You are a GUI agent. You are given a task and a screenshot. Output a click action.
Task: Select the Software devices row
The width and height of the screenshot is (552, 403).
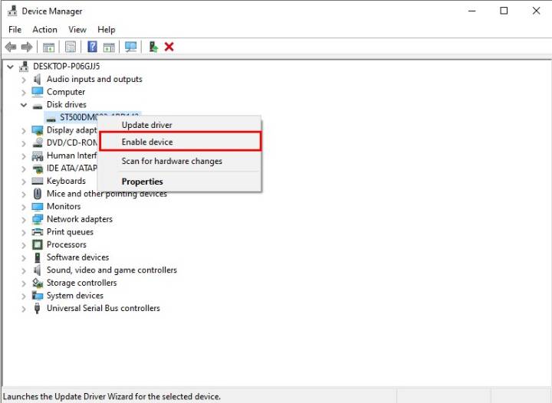click(77, 257)
